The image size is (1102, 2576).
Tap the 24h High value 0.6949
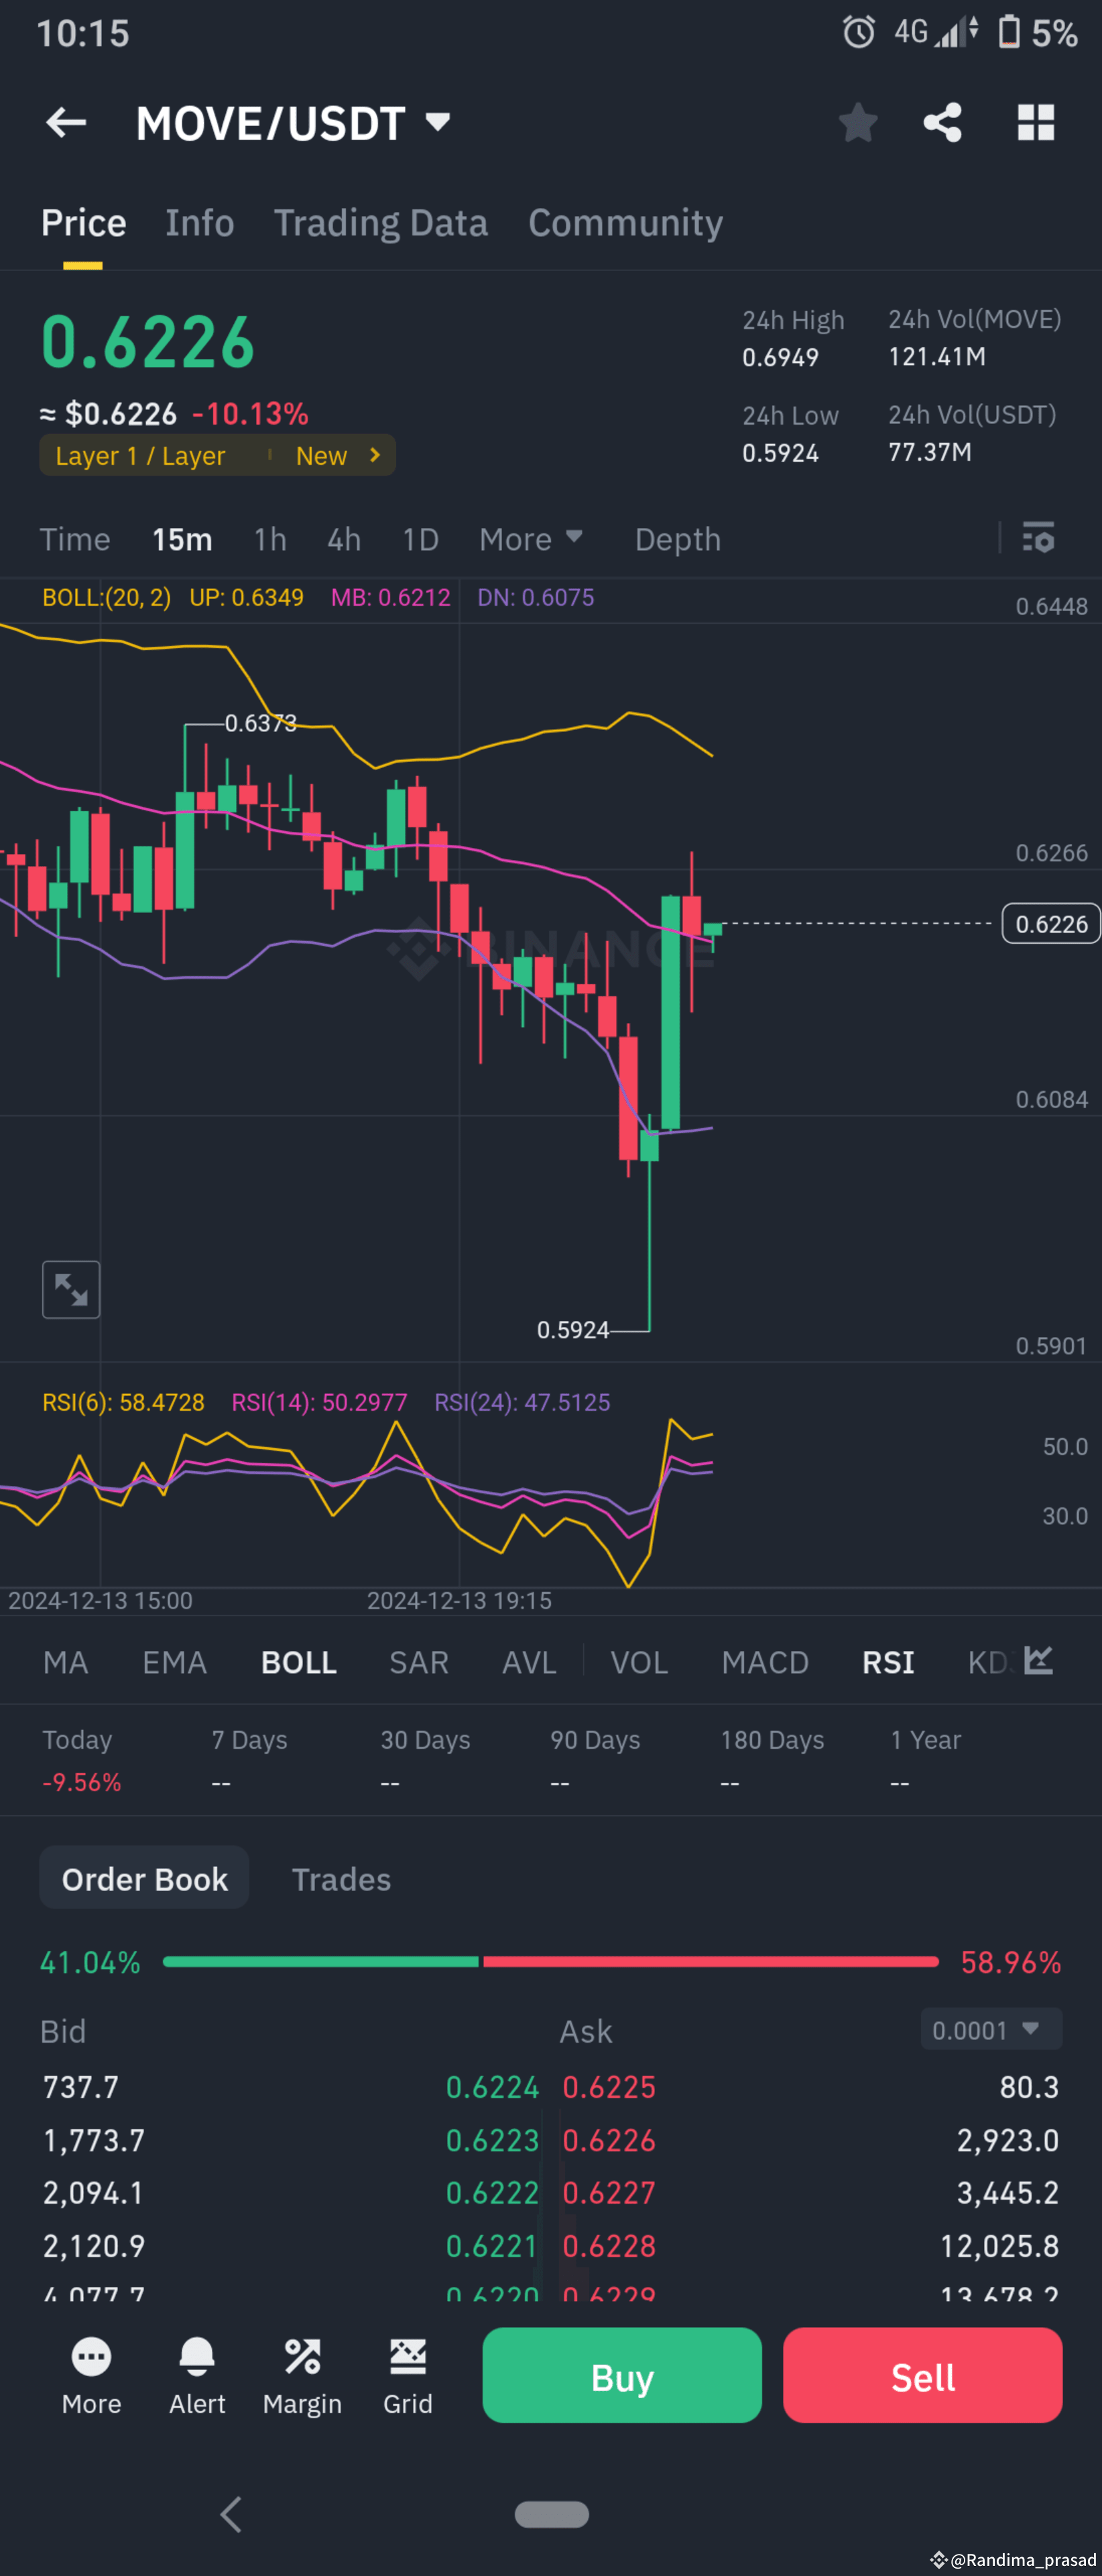click(x=780, y=357)
